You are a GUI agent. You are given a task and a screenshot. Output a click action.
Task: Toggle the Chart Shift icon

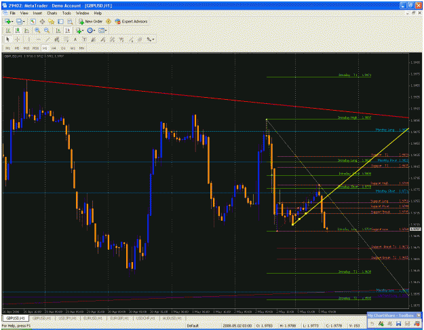67,31
